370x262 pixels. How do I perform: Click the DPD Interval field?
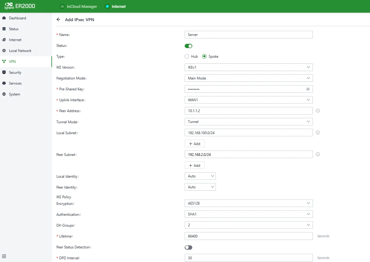(x=248, y=258)
